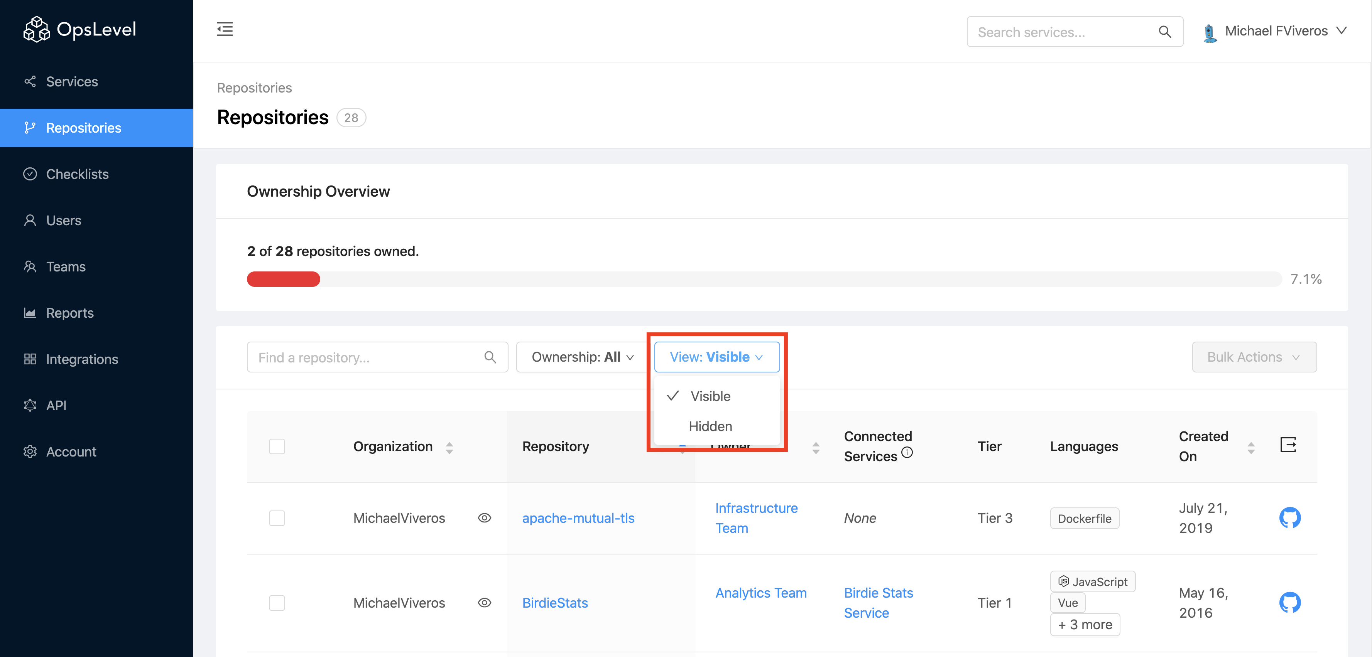Click the 7.1% ownership percentage
Screen dimensions: 1372x657
pyautogui.click(x=1306, y=279)
